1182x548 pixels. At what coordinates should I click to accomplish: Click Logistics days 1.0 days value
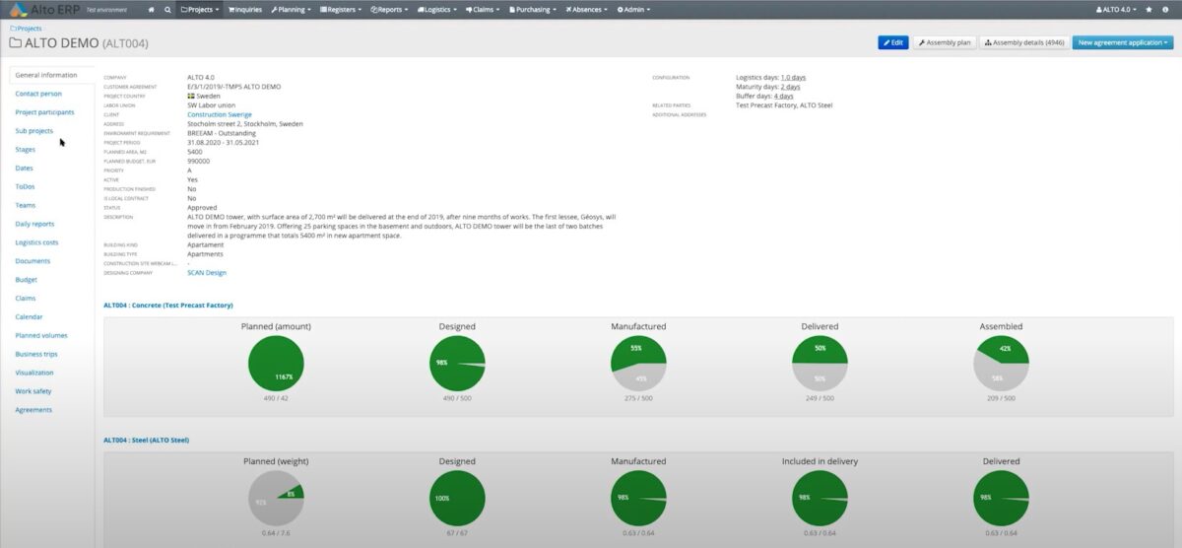pos(793,77)
